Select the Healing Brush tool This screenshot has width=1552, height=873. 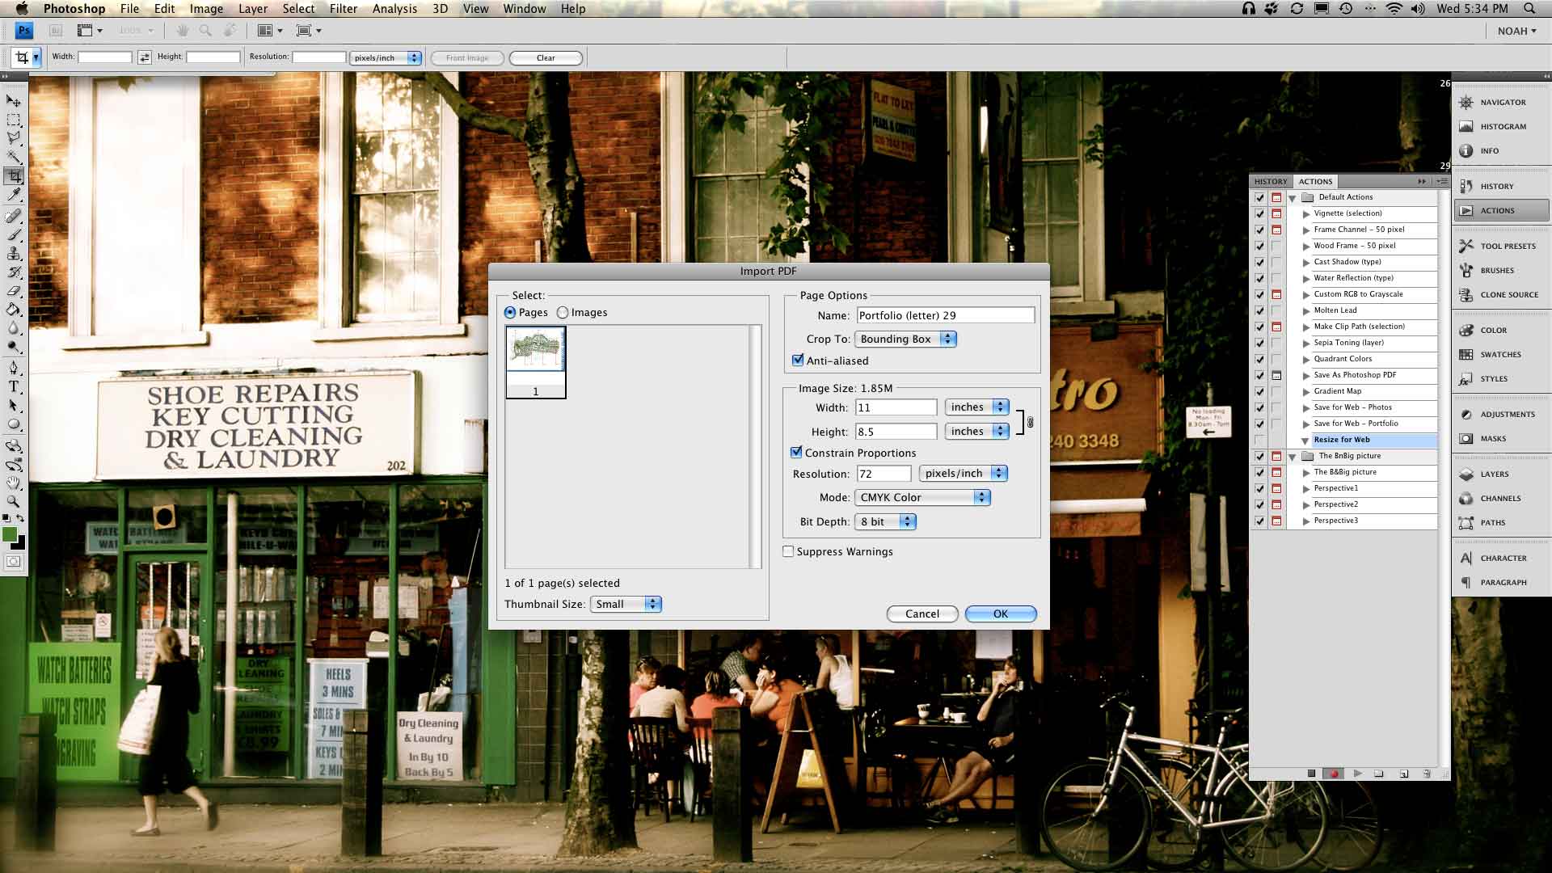(x=14, y=216)
